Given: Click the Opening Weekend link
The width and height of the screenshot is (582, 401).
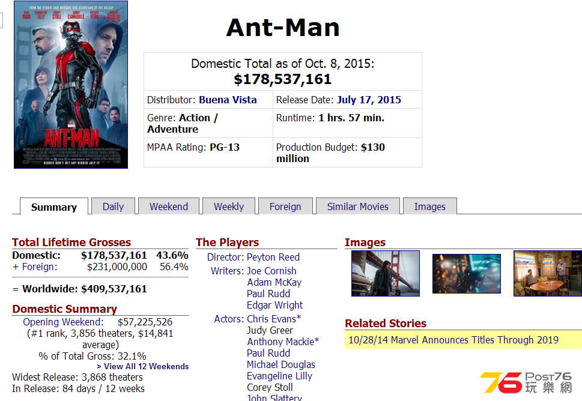Looking at the screenshot, I should 63,322.
